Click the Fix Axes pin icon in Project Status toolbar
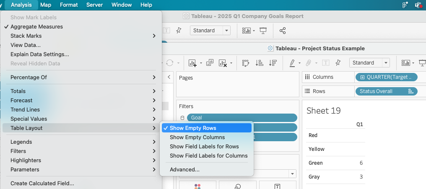The image size is (426, 189). click(338, 63)
